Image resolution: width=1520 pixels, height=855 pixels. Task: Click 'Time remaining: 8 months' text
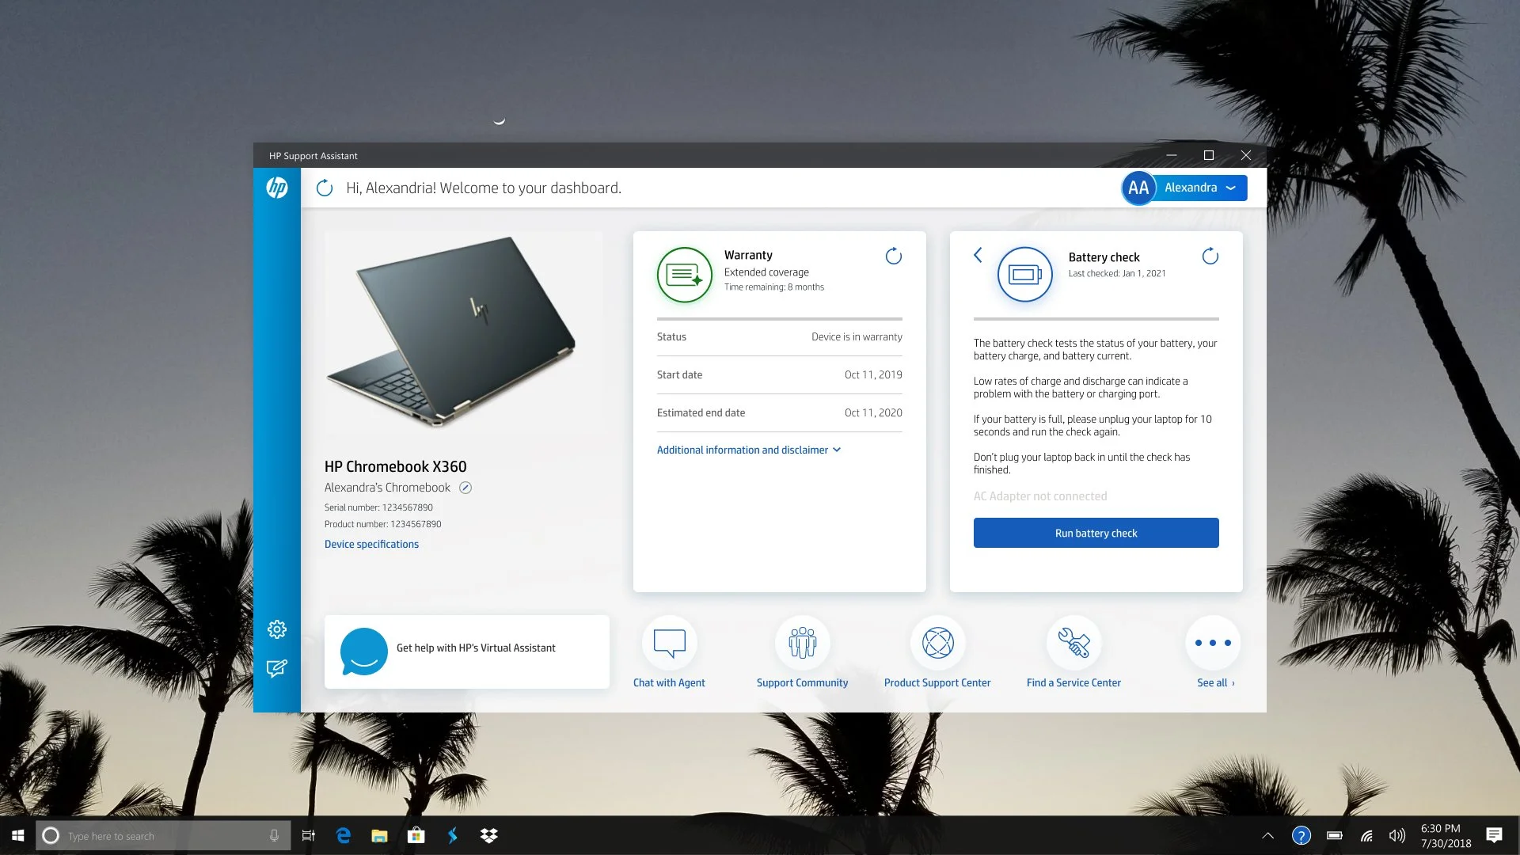pyautogui.click(x=774, y=287)
